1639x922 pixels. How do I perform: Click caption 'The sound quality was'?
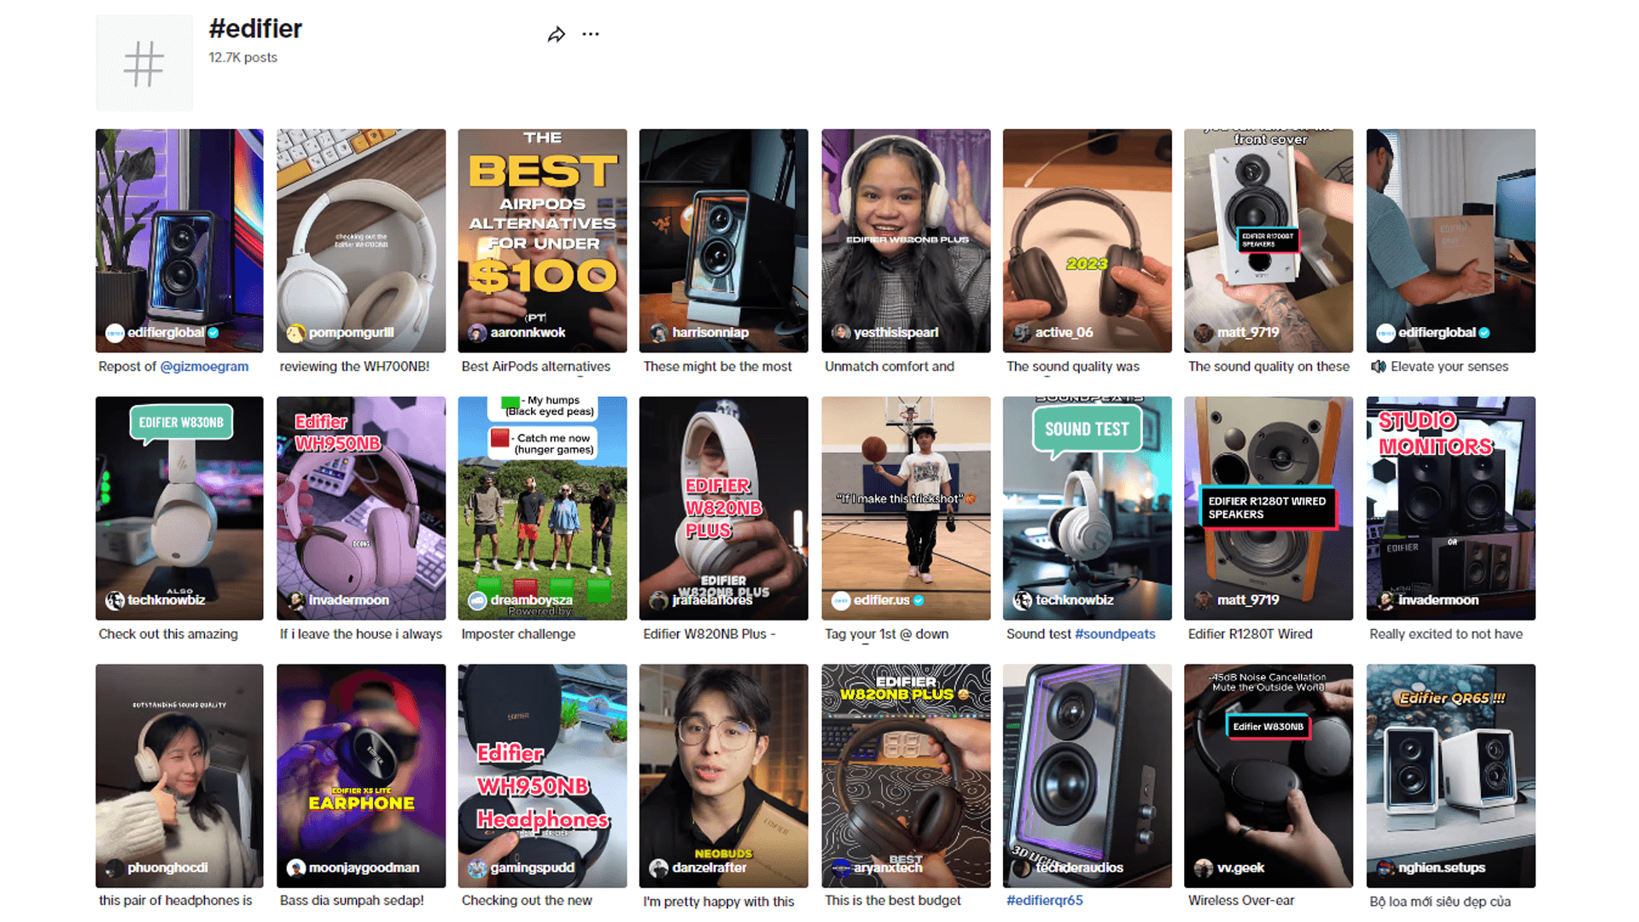tap(1072, 366)
